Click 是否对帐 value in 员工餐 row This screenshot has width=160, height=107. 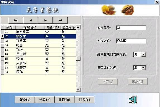click(53, 54)
